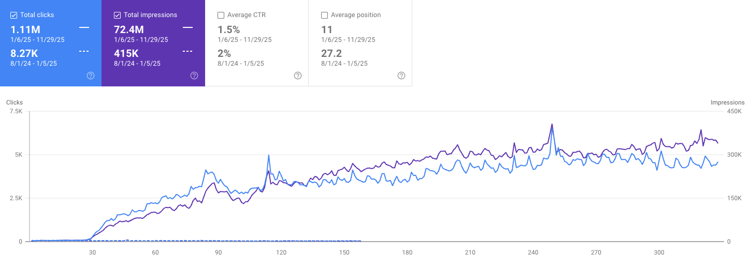This screenshot has height=268, width=751.
Task: Uncheck the Total clicks checkbox
Action: coord(14,15)
